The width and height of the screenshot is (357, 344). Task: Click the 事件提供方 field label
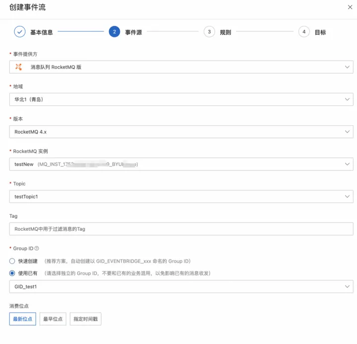pos(25,54)
